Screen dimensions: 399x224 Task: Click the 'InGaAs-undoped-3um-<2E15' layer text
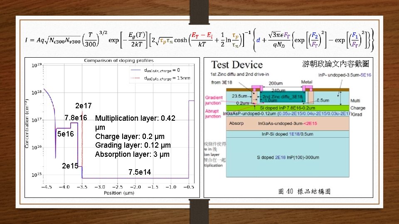pos(288,124)
